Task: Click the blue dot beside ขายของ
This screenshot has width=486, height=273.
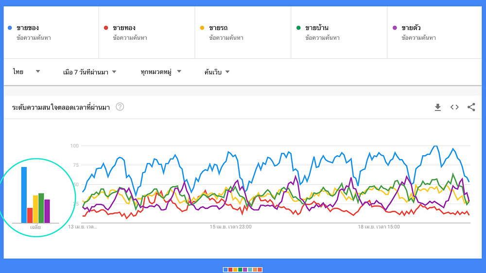Action: coord(10,28)
